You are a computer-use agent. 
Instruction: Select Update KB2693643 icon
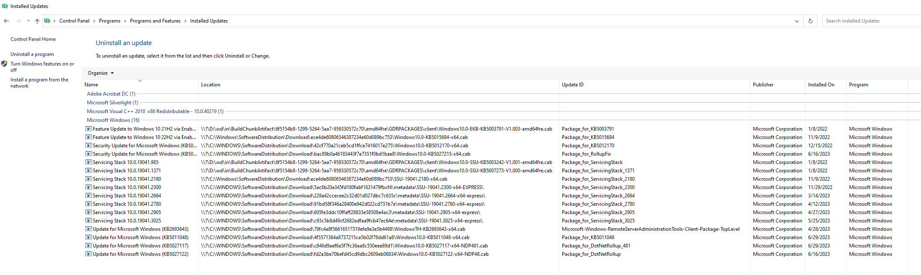click(x=89, y=229)
